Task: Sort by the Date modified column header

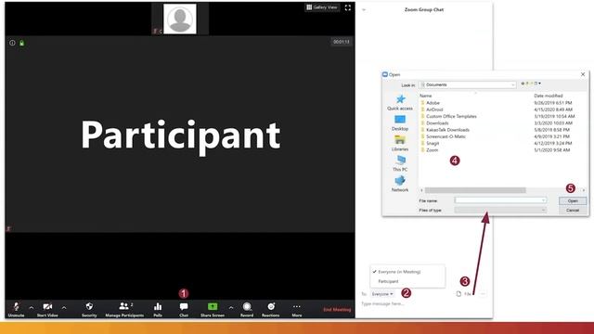Action: pyautogui.click(x=549, y=96)
